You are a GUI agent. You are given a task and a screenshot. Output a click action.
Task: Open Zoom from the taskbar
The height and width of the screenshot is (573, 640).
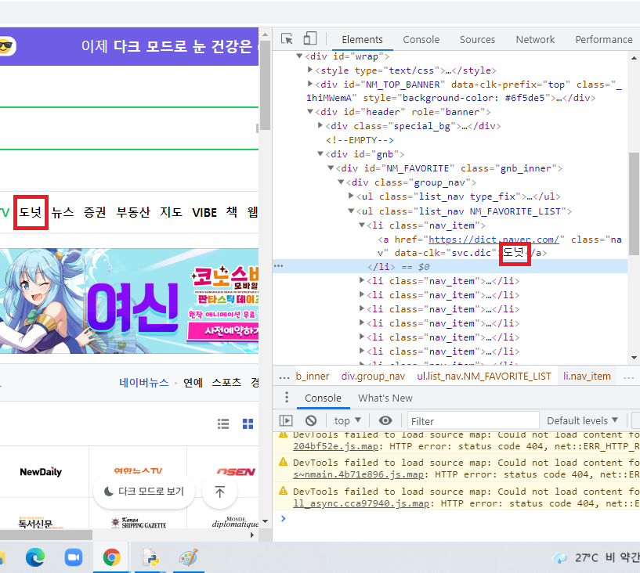74,557
